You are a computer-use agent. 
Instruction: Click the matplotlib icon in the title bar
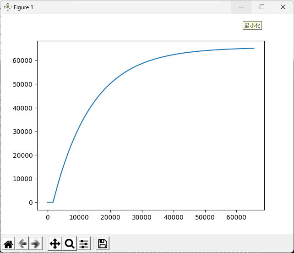pyautogui.click(x=8, y=7)
